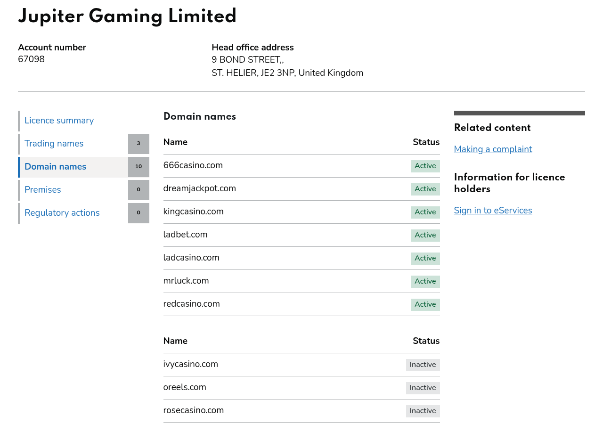This screenshot has width=603, height=424.
Task: Click the Inactive status for rosecasino.com
Action: pos(423,411)
